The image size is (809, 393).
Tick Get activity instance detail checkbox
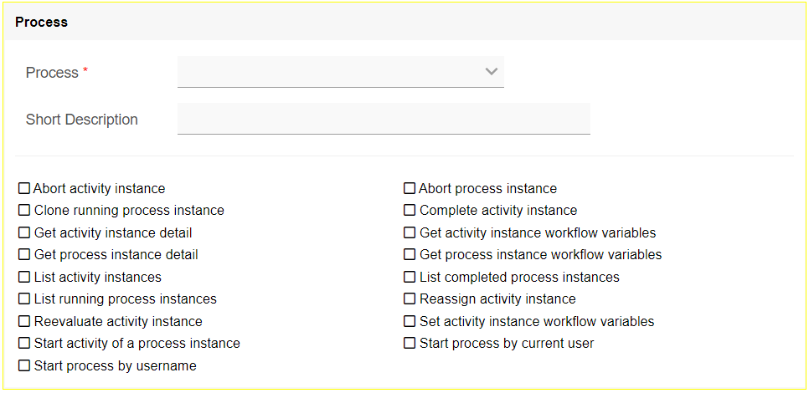pos(24,233)
